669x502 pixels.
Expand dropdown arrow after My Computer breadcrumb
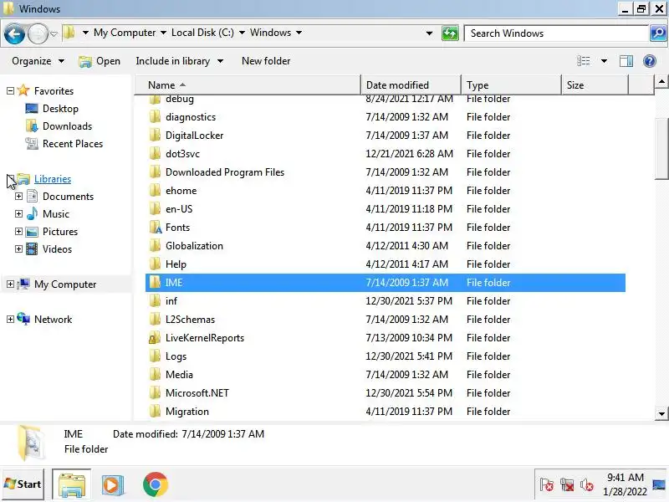pos(163,33)
